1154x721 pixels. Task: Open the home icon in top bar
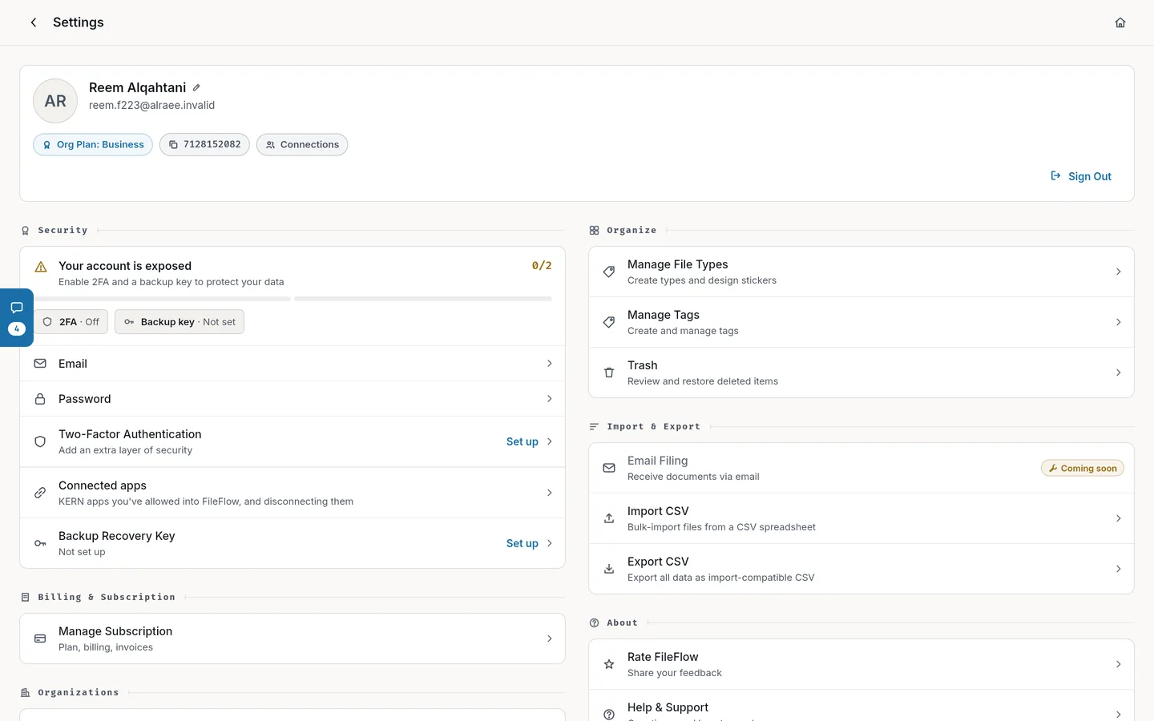1120,22
